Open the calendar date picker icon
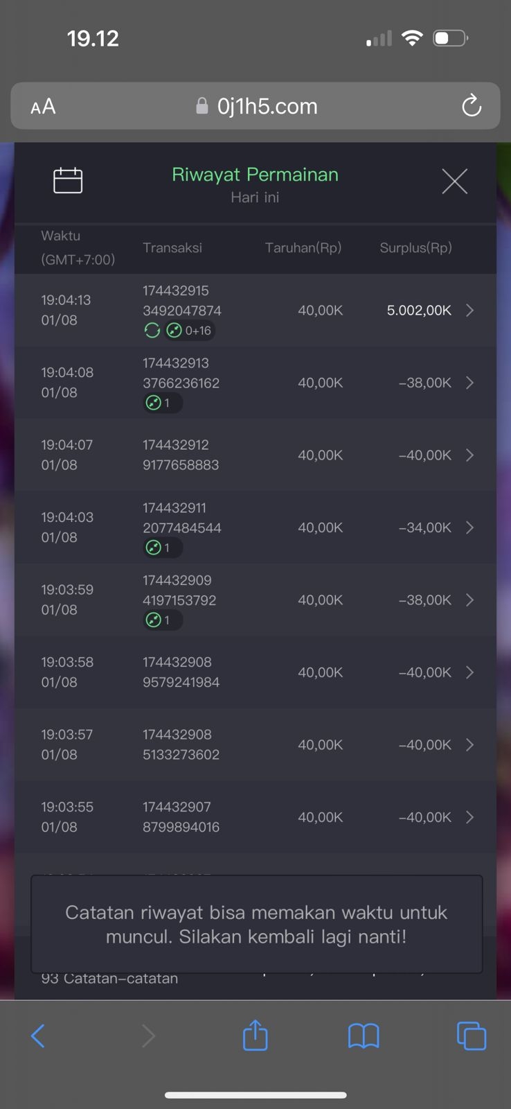511x1109 pixels. pyautogui.click(x=68, y=181)
